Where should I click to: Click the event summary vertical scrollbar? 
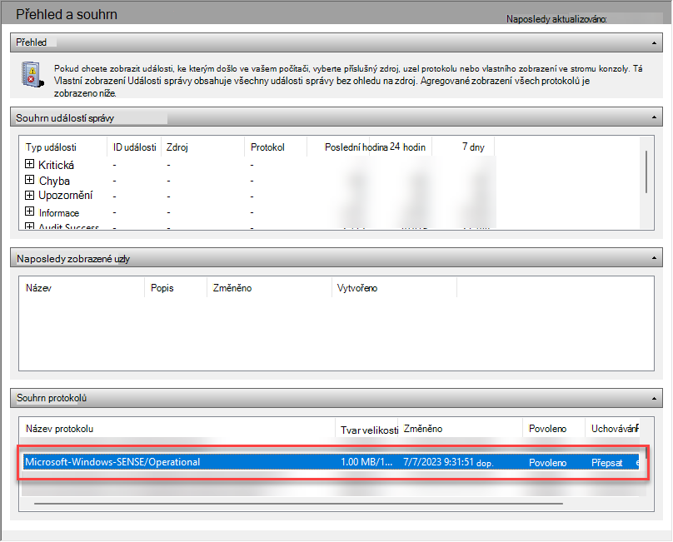click(x=646, y=172)
